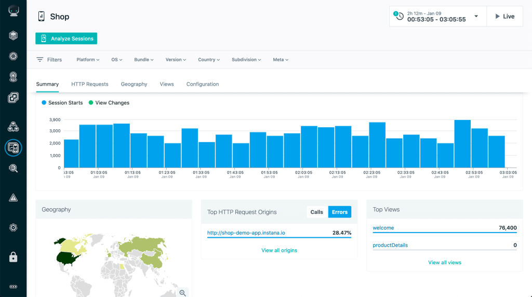Click China on the geography map
532x297 pixels.
(153, 259)
